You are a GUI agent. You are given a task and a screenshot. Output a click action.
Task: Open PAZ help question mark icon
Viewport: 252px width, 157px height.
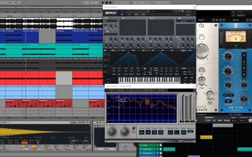[x=194, y=90]
